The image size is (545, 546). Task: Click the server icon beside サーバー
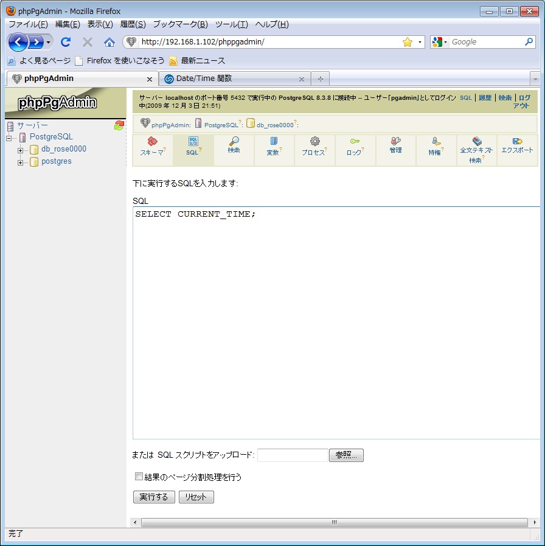pyautogui.click(x=10, y=126)
